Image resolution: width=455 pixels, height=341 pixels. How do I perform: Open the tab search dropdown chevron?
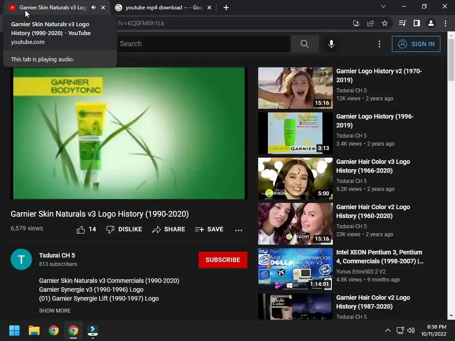tap(383, 6)
